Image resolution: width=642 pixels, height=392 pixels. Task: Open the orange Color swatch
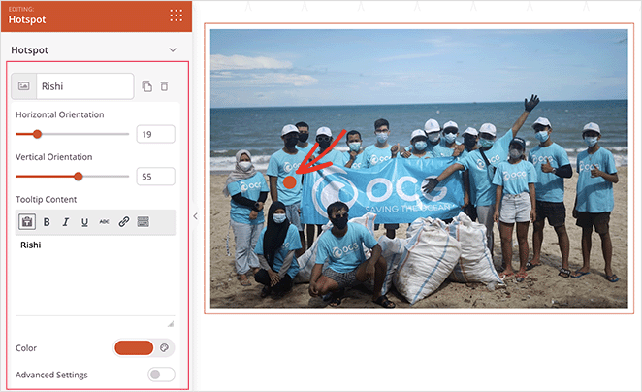point(134,347)
